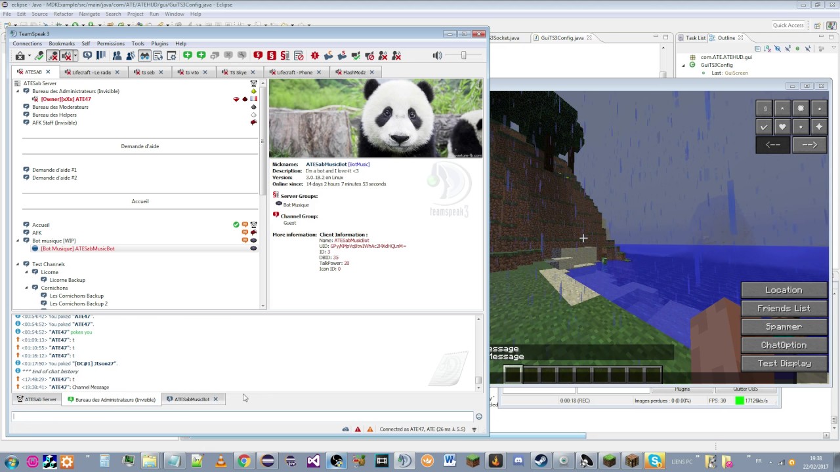Switch to the FlashModz server tab
The height and width of the screenshot is (472, 840).
tap(354, 72)
